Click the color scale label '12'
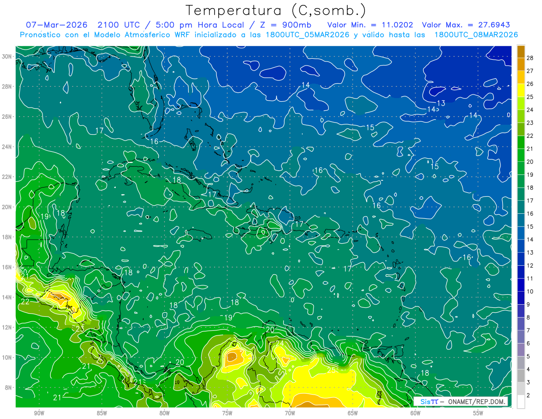 530,266
